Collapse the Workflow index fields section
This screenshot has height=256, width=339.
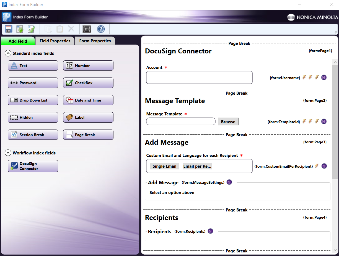[x=8, y=153]
